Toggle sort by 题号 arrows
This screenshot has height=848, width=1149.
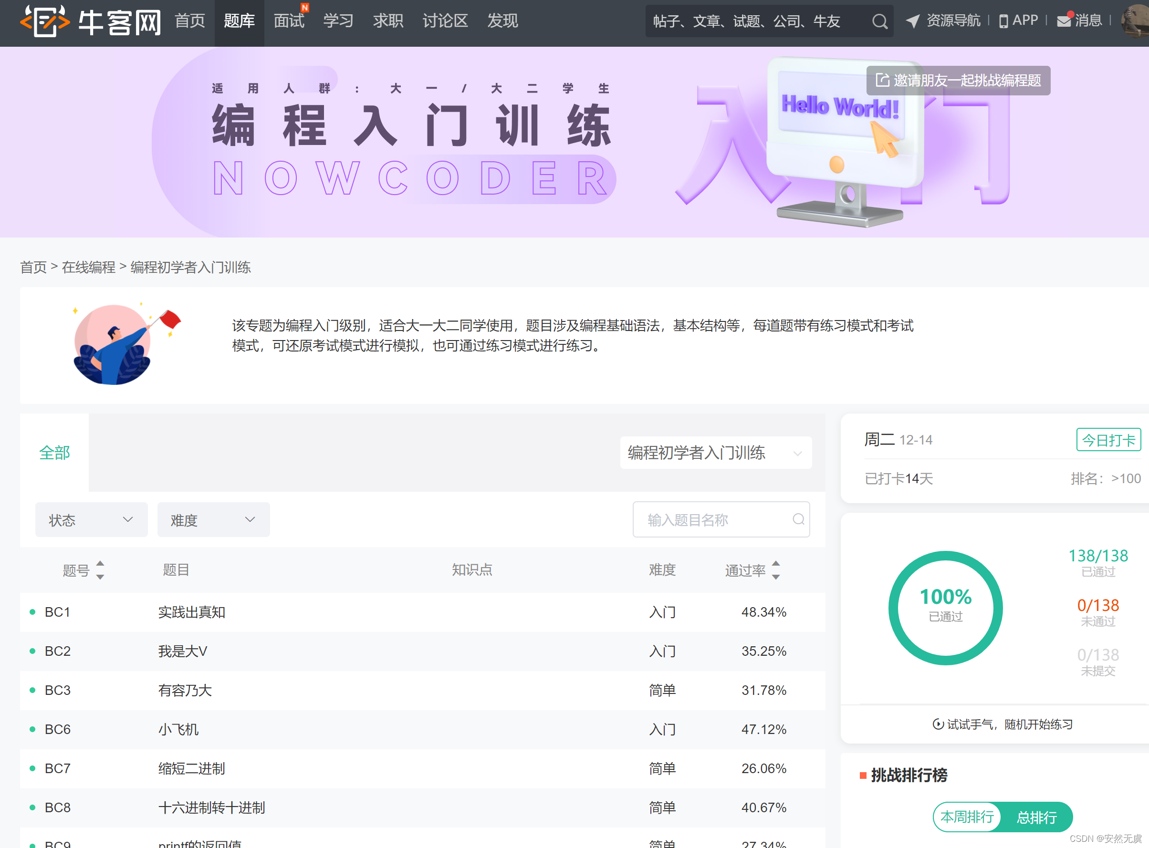pos(100,570)
